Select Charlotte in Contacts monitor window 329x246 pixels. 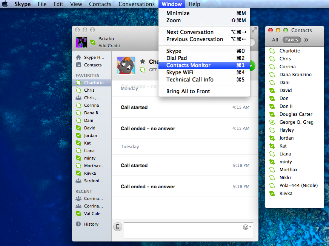tap(295, 51)
